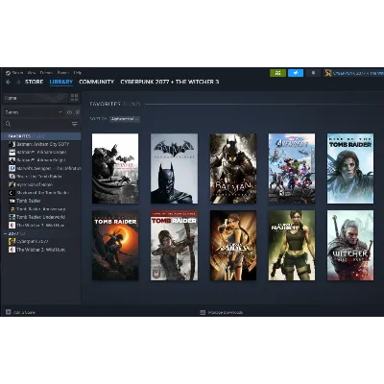Open the collections grid view icon
Screen dimensions: 384x384
pyautogui.click(x=74, y=98)
